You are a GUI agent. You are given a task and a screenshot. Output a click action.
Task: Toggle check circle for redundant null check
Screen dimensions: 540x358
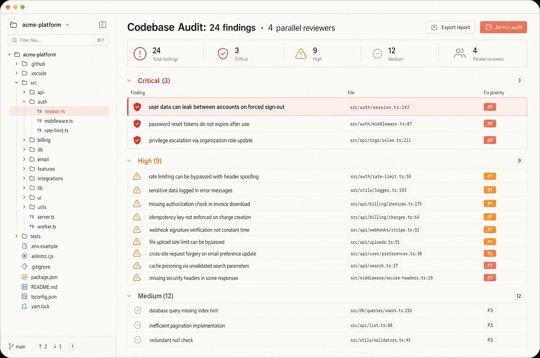tap(137, 340)
